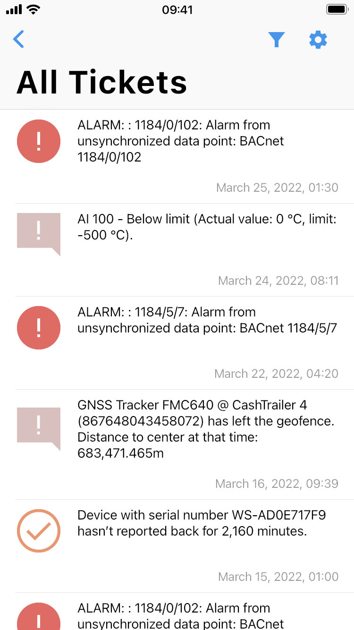
Task: Tap the All Tickets page title
Action: click(102, 82)
